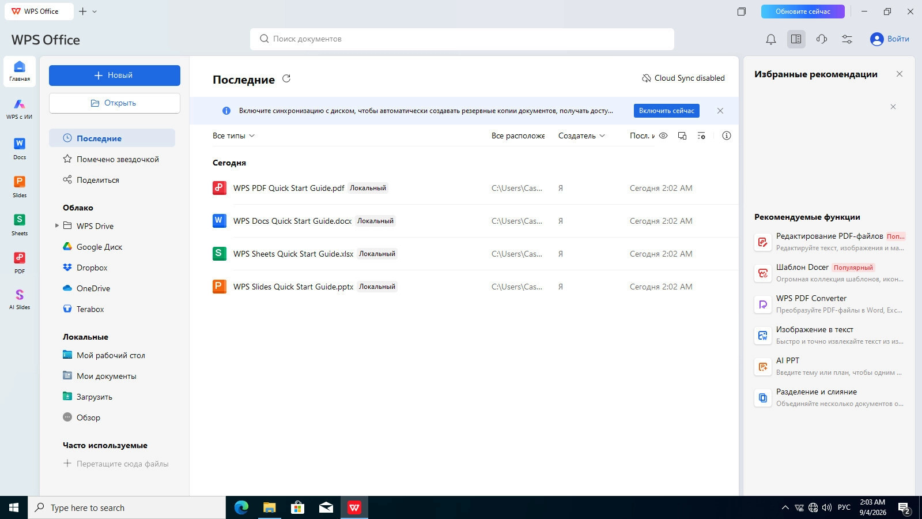Open the Создатель column dropdown
The image size is (922, 519).
point(581,136)
